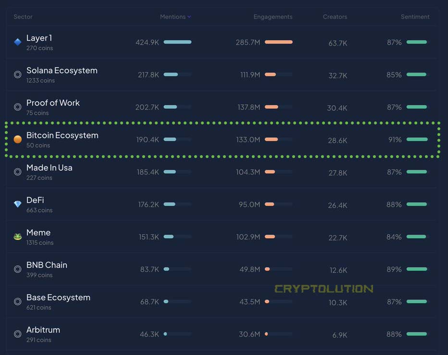This screenshot has height=355, width=448.
Task: Click the 63.7K creators value
Action: point(338,43)
